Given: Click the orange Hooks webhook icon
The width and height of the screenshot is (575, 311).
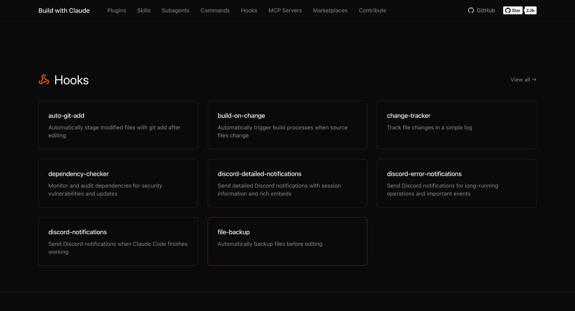Looking at the screenshot, I should click(44, 80).
